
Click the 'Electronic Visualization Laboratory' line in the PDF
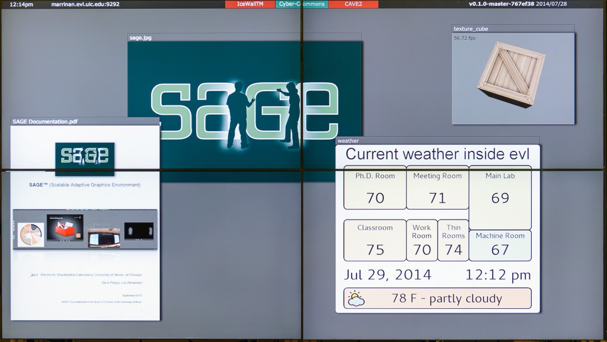point(91,275)
